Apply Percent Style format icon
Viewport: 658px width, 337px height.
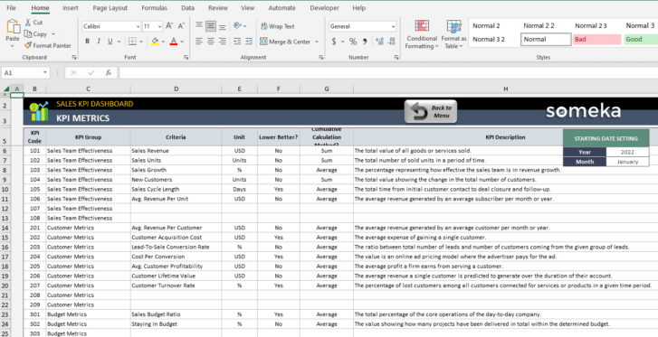353,42
